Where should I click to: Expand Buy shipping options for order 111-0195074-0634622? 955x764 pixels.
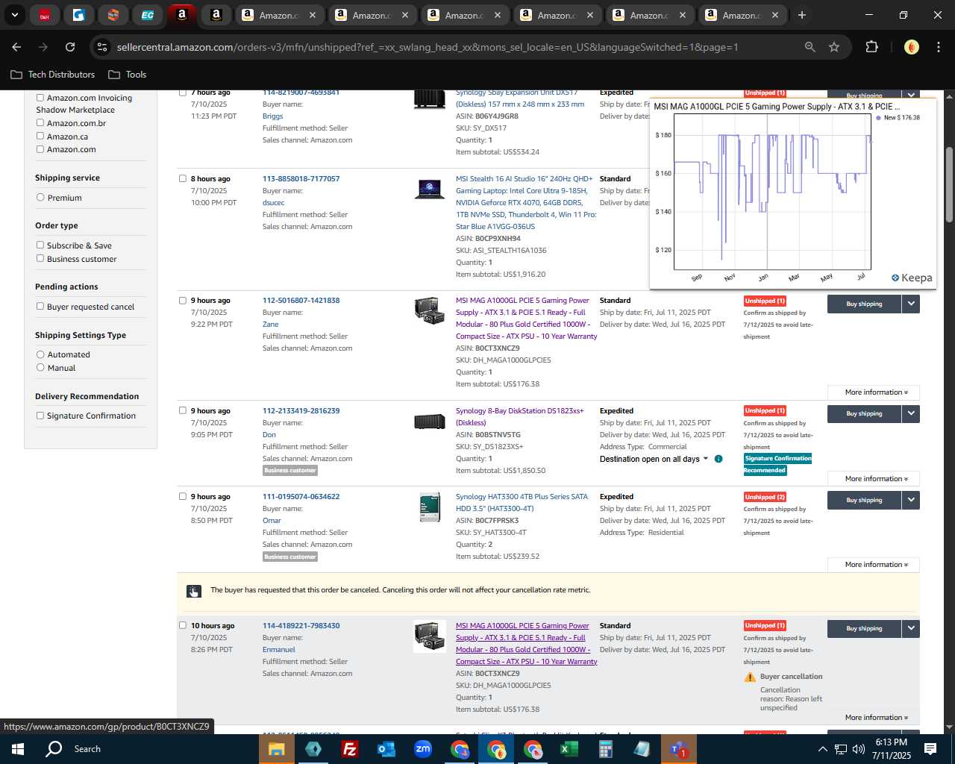[911, 500]
